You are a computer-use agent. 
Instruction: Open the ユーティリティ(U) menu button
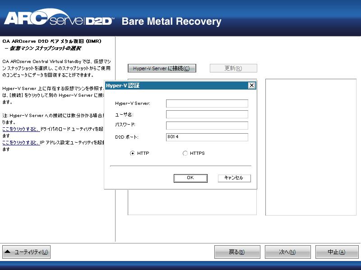click(x=26, y=252)
